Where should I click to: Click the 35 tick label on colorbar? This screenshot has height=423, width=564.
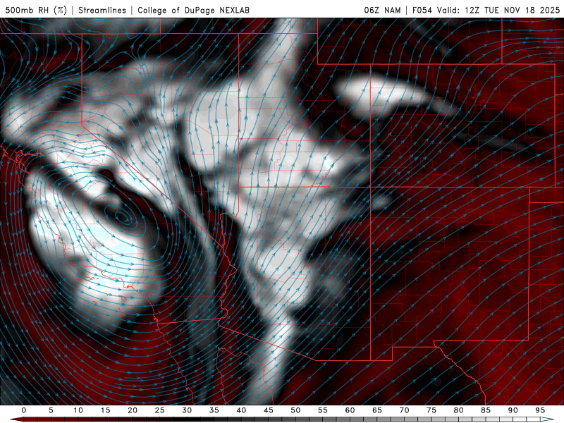click(x=214, y=410)
